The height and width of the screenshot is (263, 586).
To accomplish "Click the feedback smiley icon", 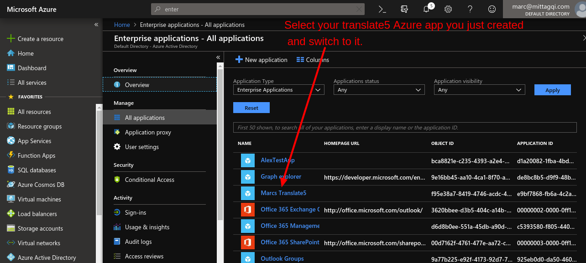I will click(x=492, y=9).
